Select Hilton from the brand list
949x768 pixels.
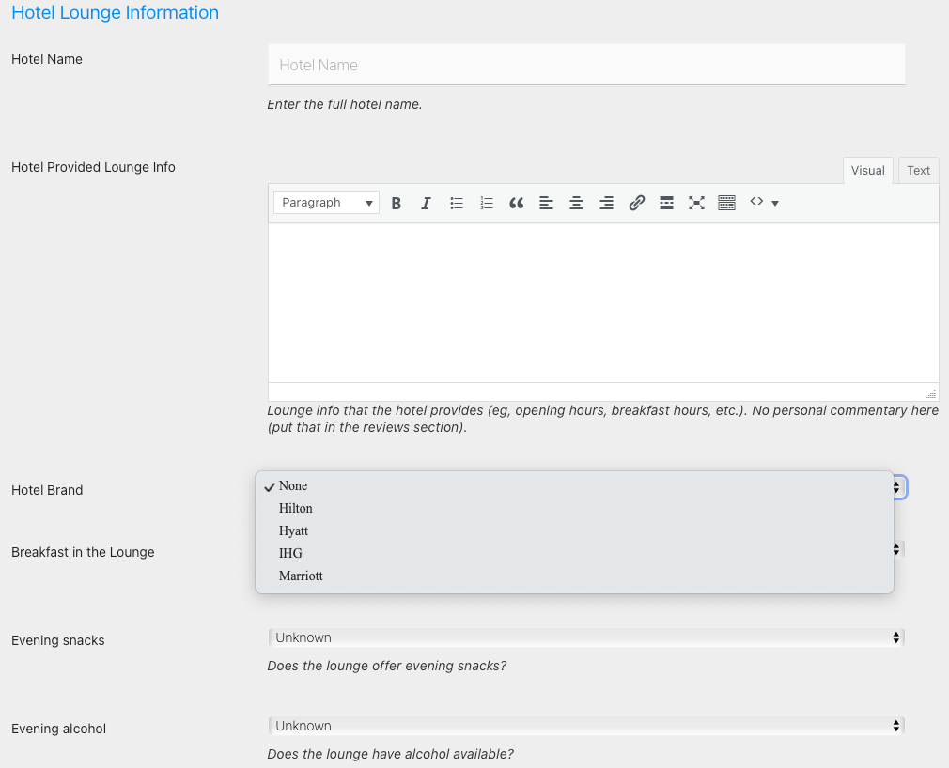pyautogui.click(x=296, y=508)
